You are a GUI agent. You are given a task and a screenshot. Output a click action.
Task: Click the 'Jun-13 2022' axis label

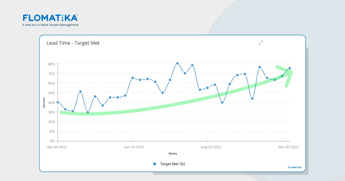point(134,147)
